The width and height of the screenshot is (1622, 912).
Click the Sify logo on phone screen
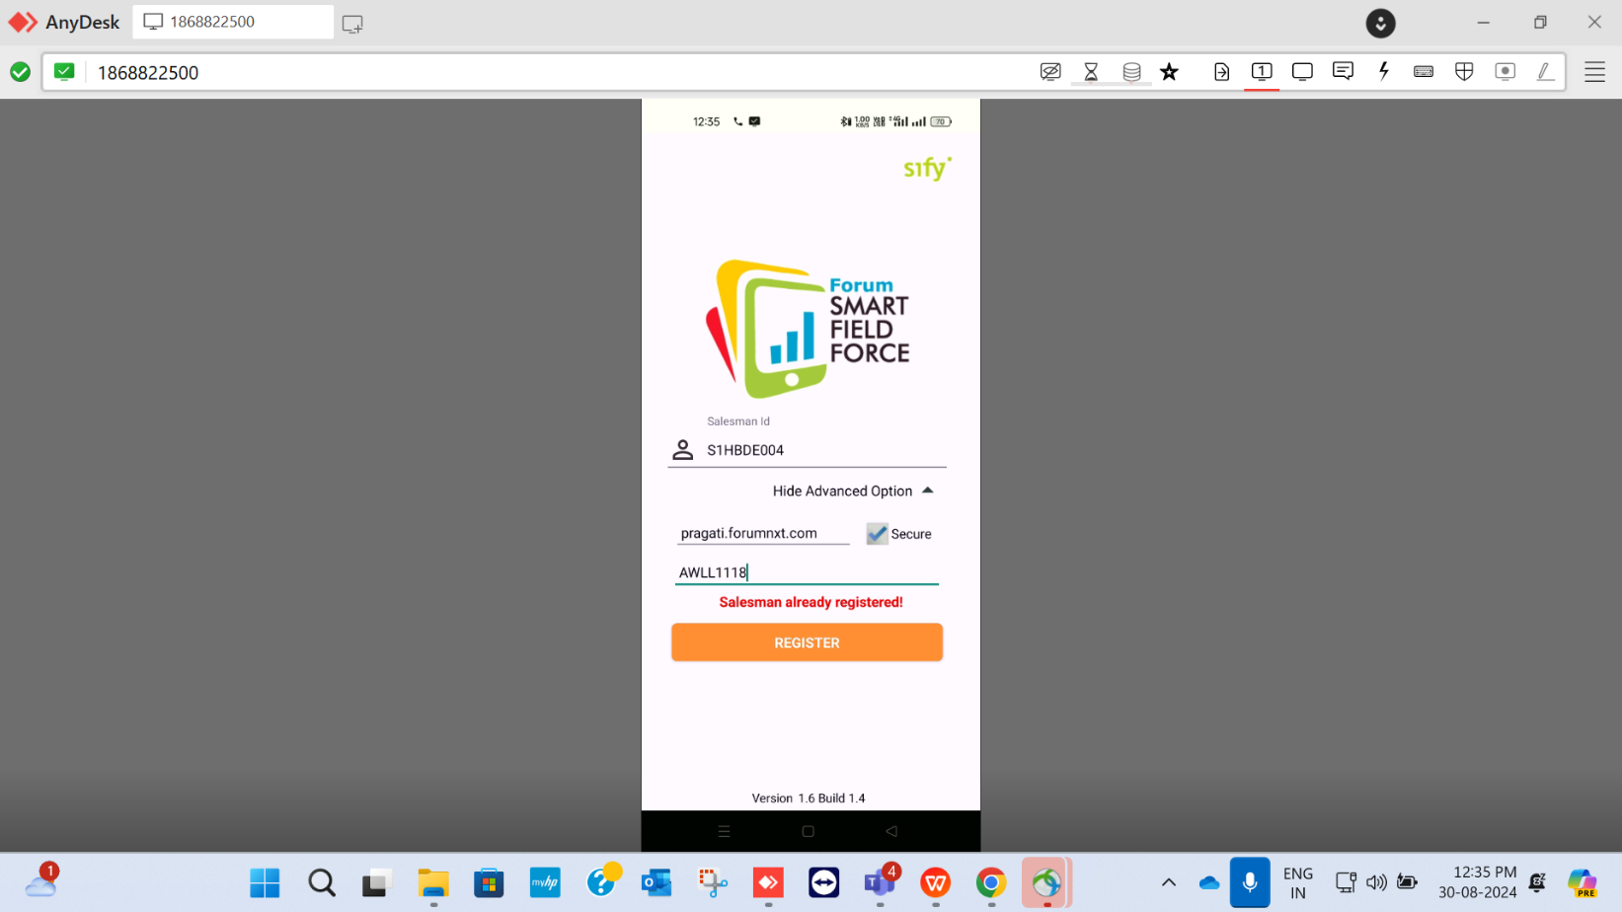pos(927,169)
